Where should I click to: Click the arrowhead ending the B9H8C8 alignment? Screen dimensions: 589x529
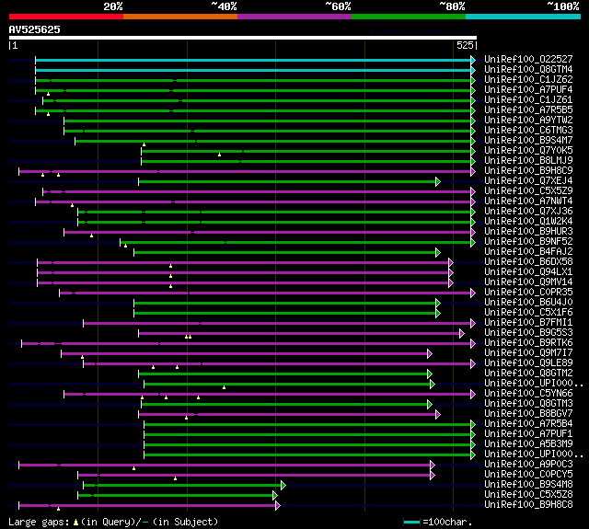[x=278, y=506]
